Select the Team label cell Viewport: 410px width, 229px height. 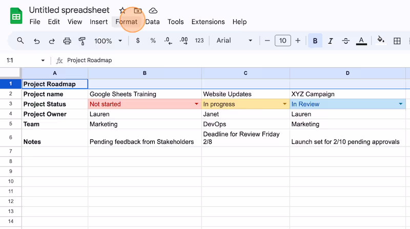click(x=55, y=124)
